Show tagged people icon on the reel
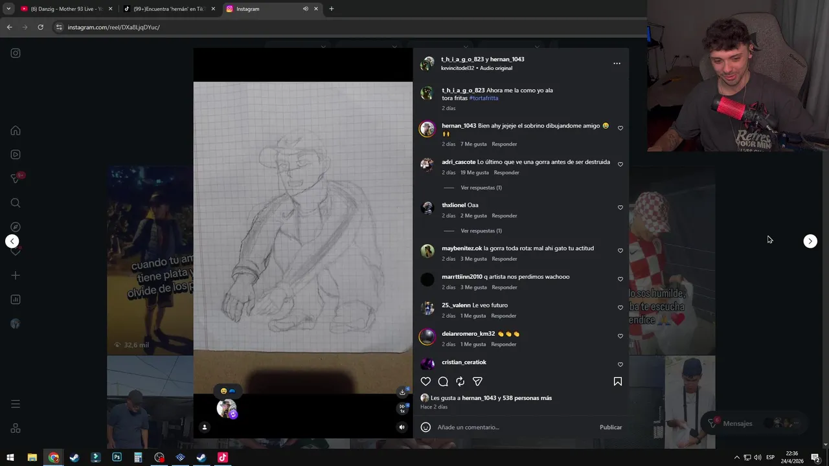The width and height of the screenshot is (829, 466). click(x=205, y=427)
